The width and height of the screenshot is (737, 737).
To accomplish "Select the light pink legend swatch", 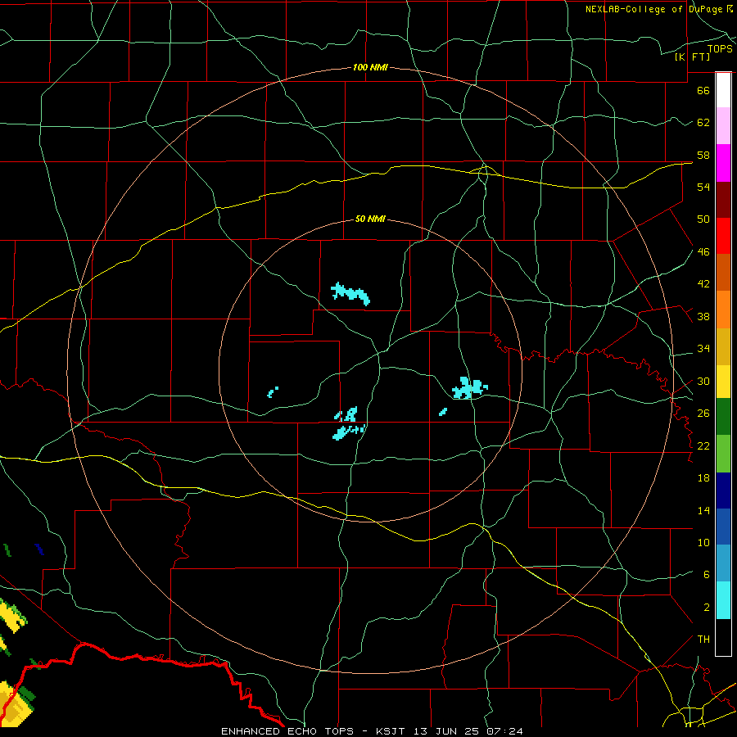I will click(723, 125).
